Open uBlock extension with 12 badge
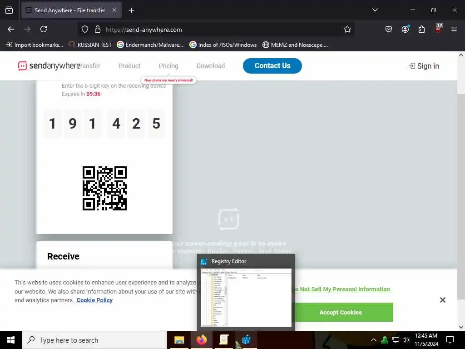Image resolution: width=465 pixels, height=349 pixels. [x=438, y=29]
